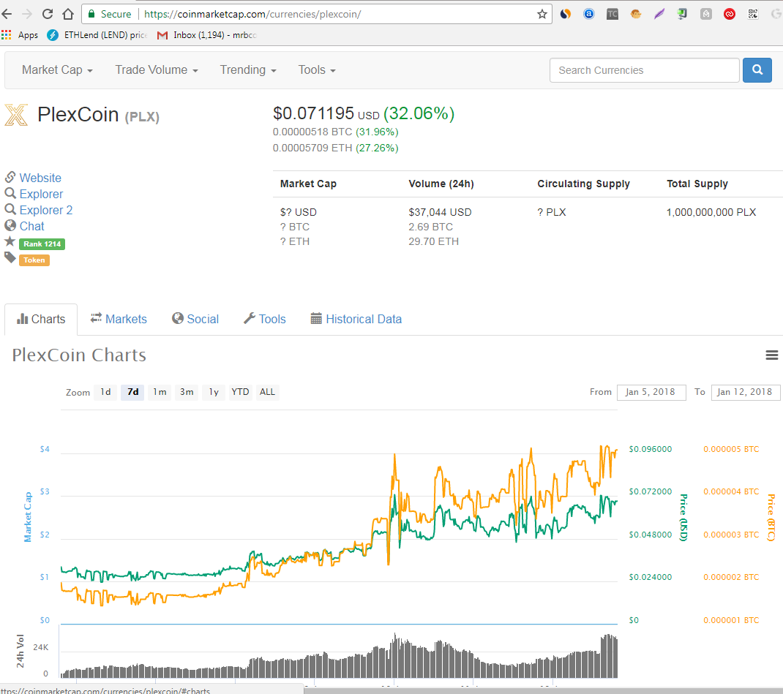Click the orange Token badge
Viewport: 783px width, 694px height.
[x=34, y=260]
